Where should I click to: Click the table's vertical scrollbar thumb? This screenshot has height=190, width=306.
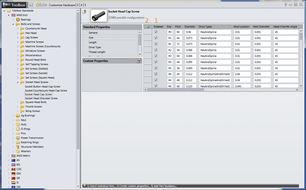tap(301, 36)
